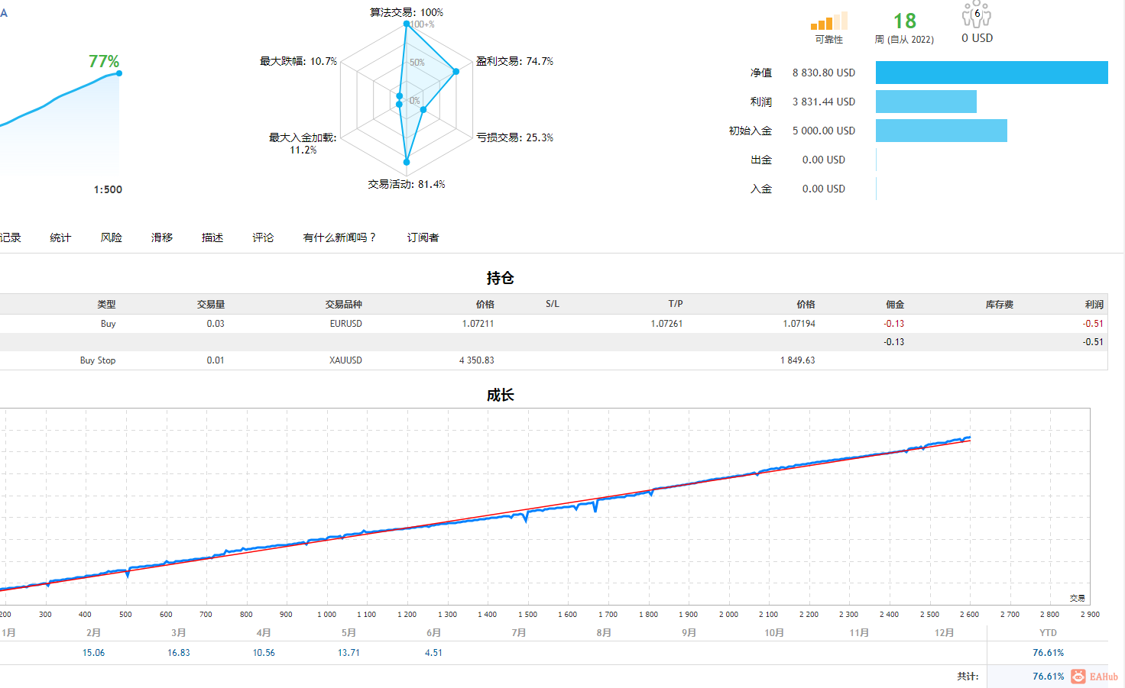Image resolution: width=1125 pixels, height=688 pixels.
Task: Click the 成长 chart heading
Action: coord(501,395)
